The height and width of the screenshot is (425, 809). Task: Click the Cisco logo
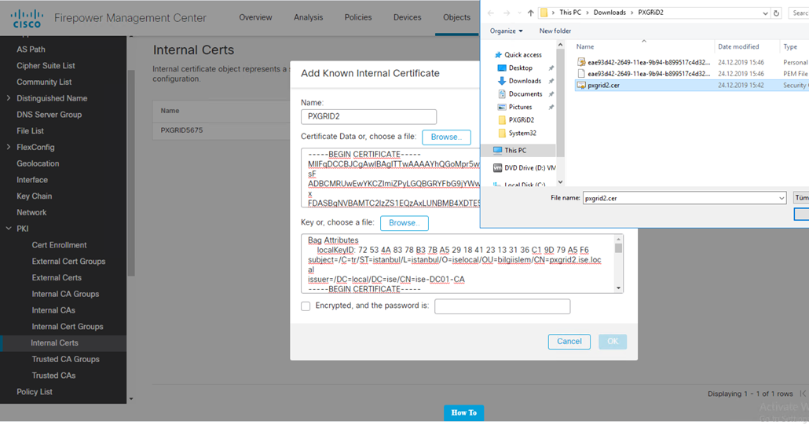(27, 18)
